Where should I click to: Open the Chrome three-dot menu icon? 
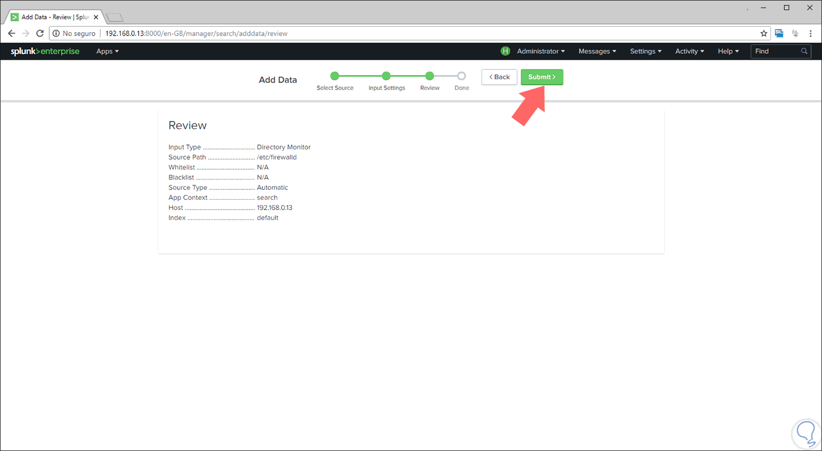(x=811, y=33)
